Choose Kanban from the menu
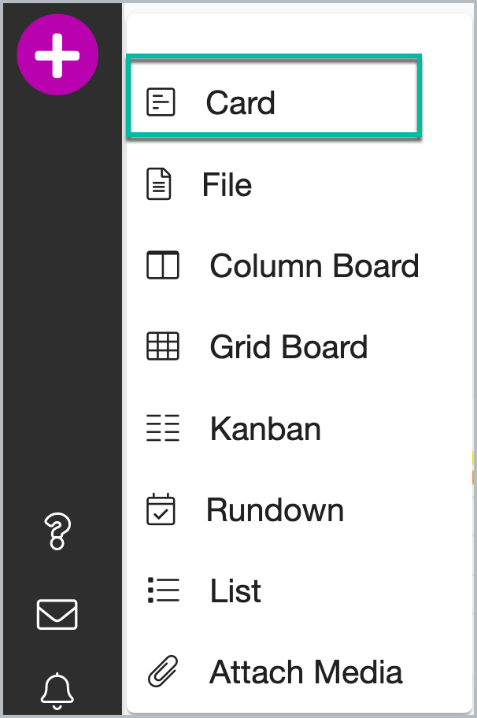Image resolution: width=477 pixels, height=718 pixels. 265,428
